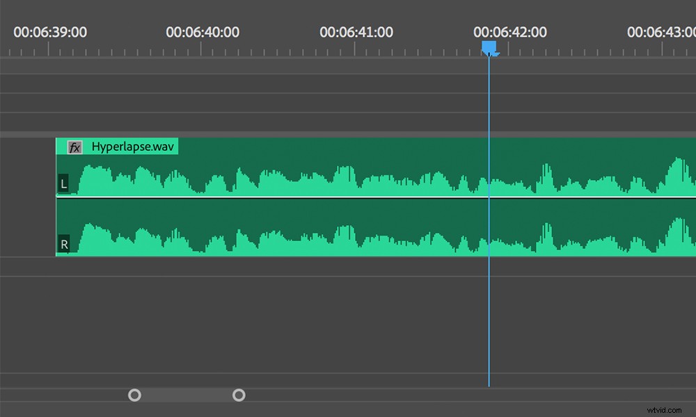Click the right zoom handle on the scrollbar

[239, 395]
